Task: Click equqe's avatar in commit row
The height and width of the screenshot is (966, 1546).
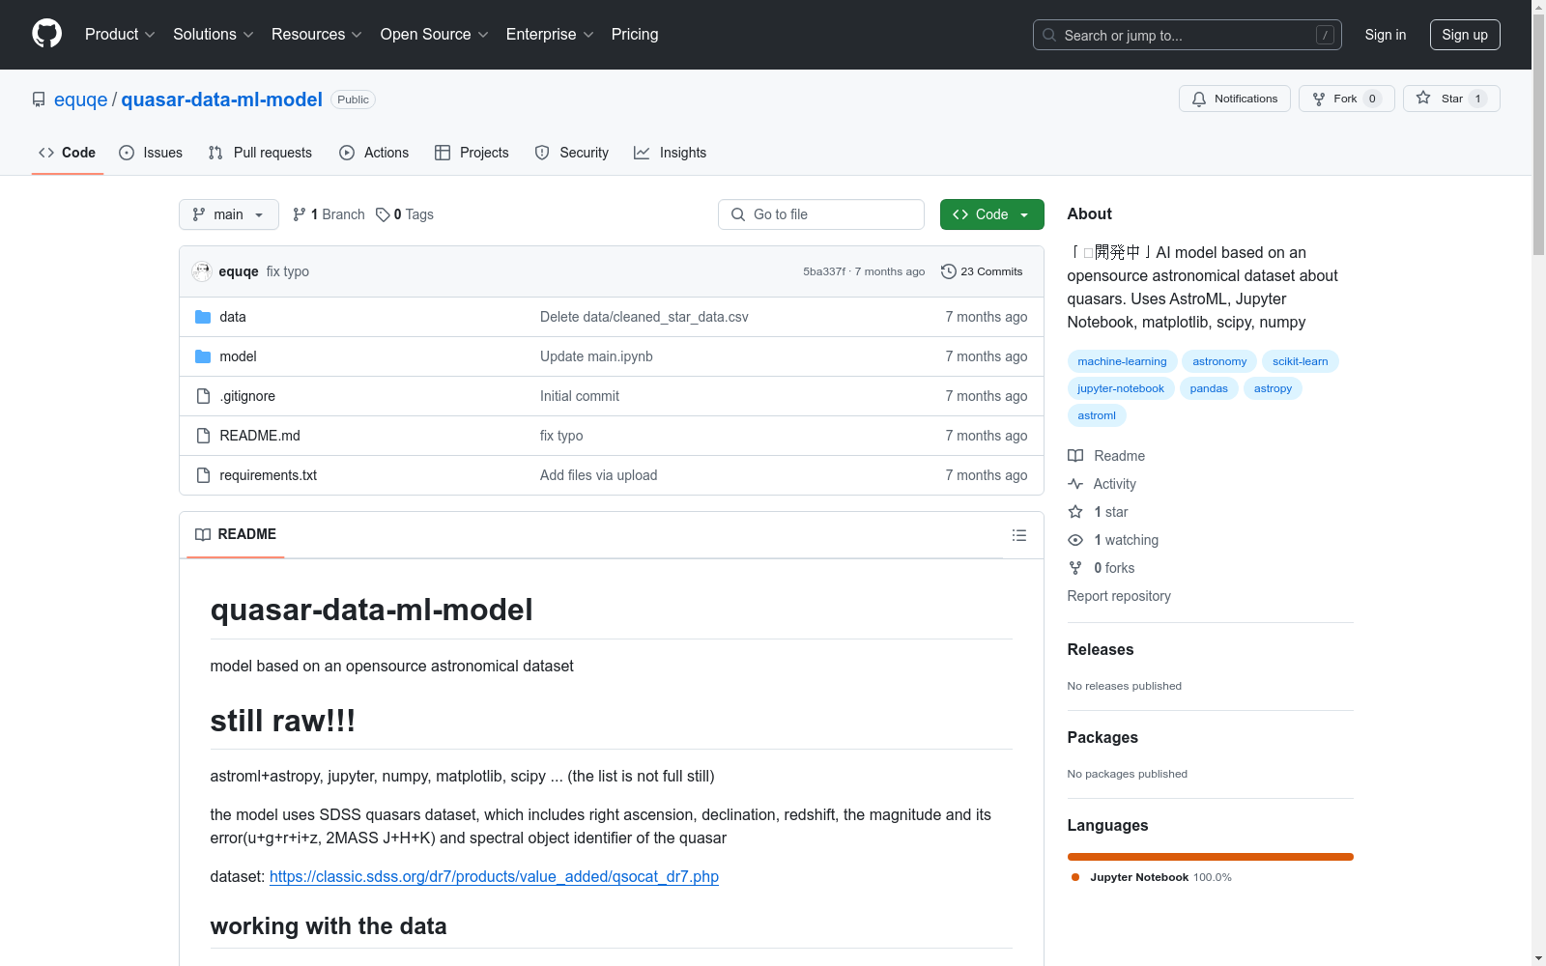Action: click(202, 271)
